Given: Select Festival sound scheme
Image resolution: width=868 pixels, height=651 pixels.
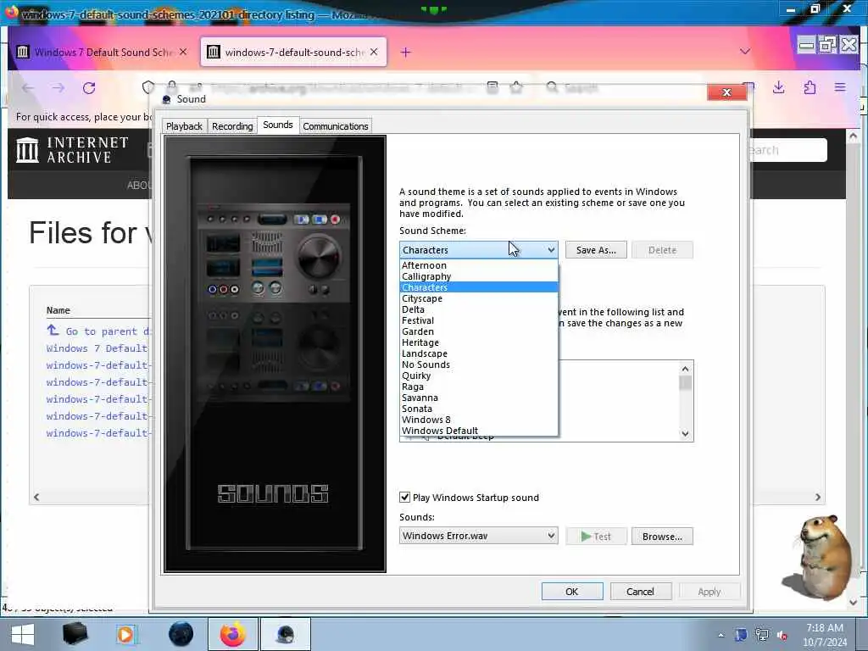Looking at the screenshot, I should (478, 320).
